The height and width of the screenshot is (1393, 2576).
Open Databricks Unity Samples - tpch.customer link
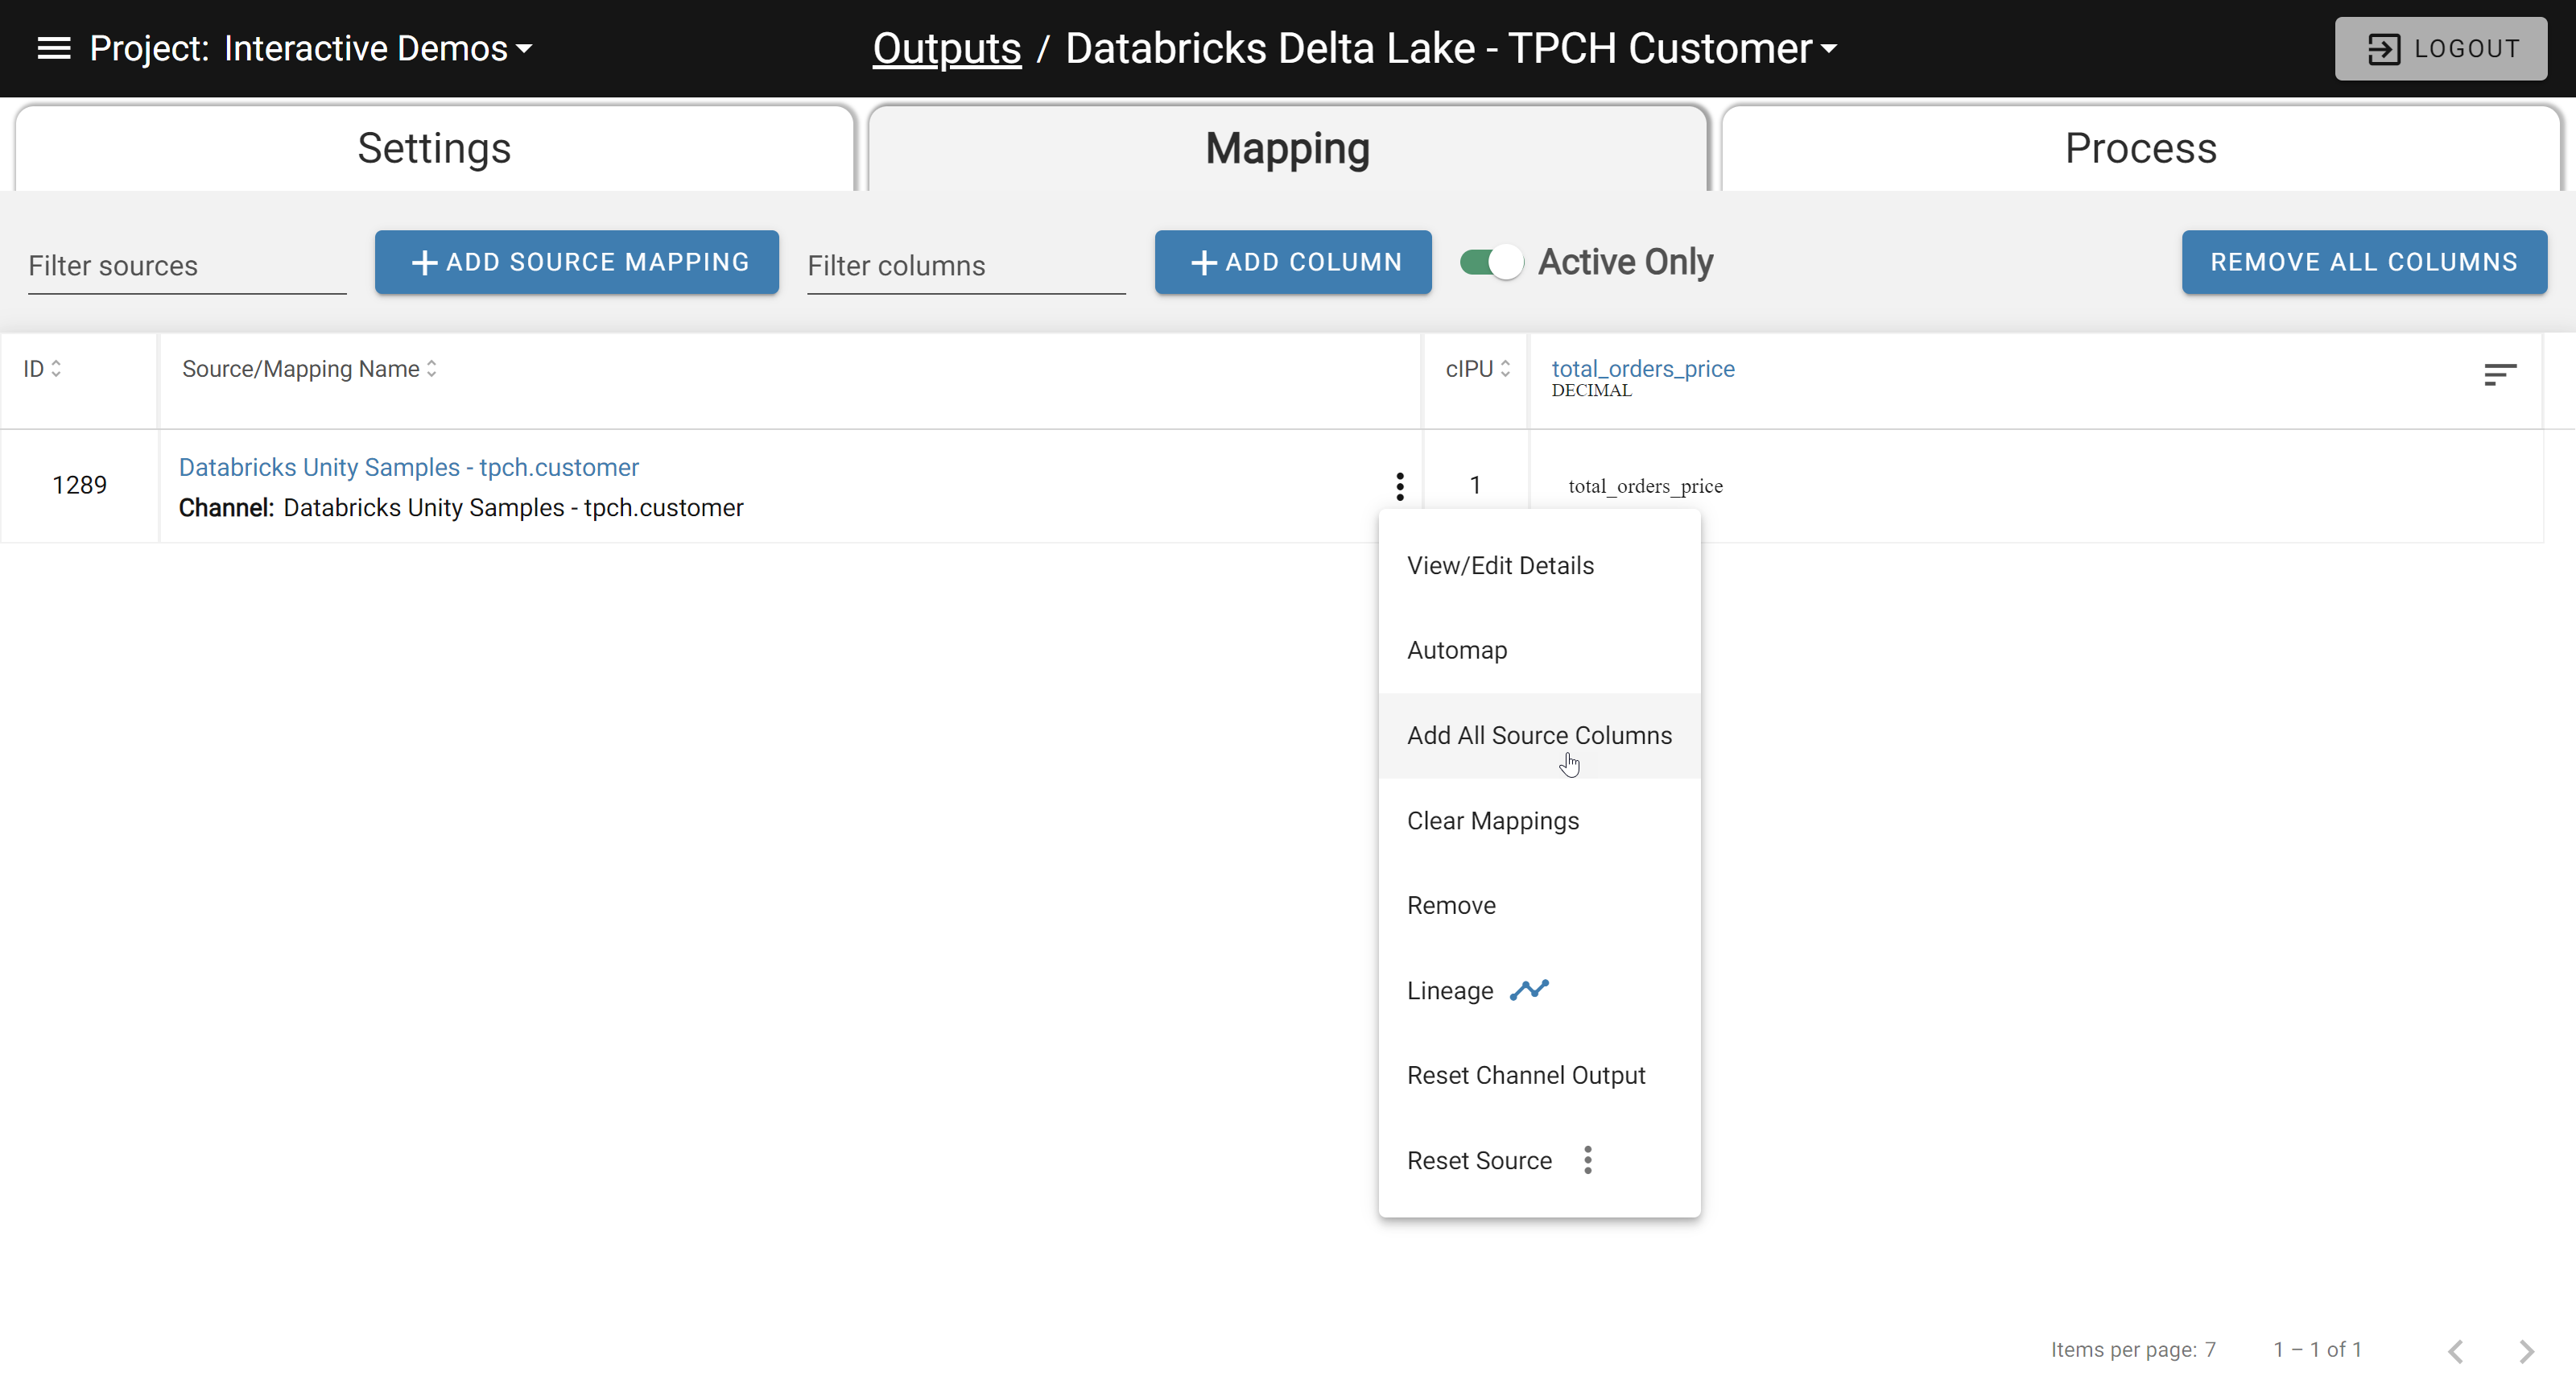click(x=409, y=467)
